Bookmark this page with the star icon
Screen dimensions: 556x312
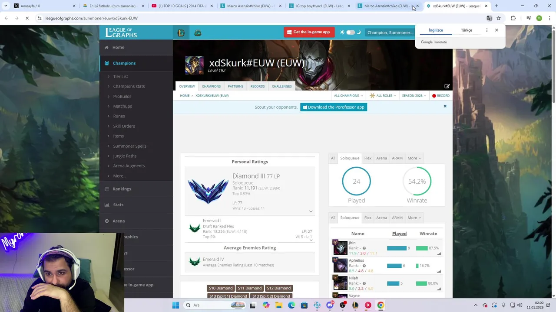pyautogui.click(x=499, y=18)
